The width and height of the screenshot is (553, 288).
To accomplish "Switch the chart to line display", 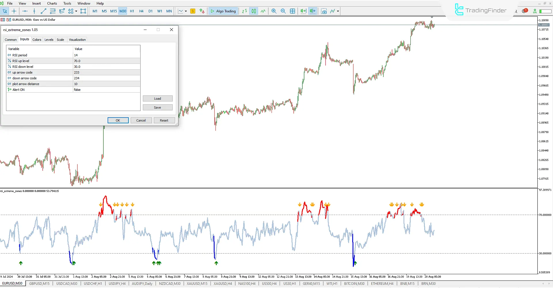I will point(263,11).
